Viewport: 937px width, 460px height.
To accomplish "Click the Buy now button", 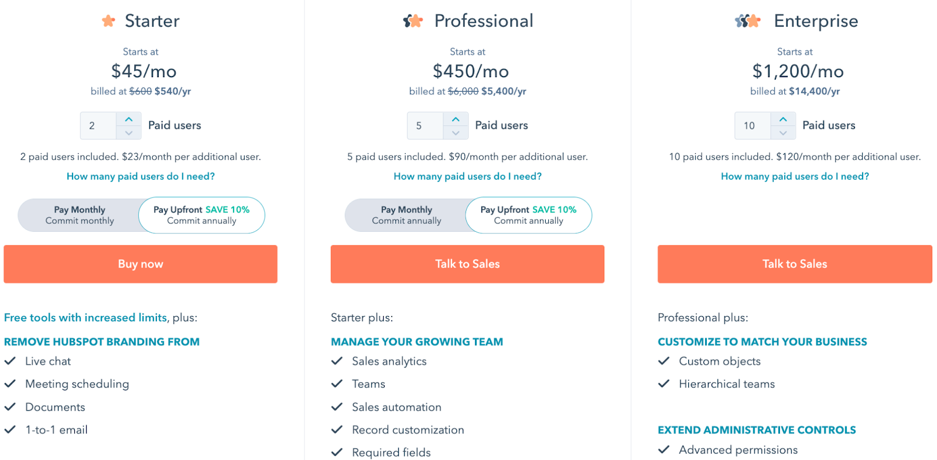I will point(141,264).
